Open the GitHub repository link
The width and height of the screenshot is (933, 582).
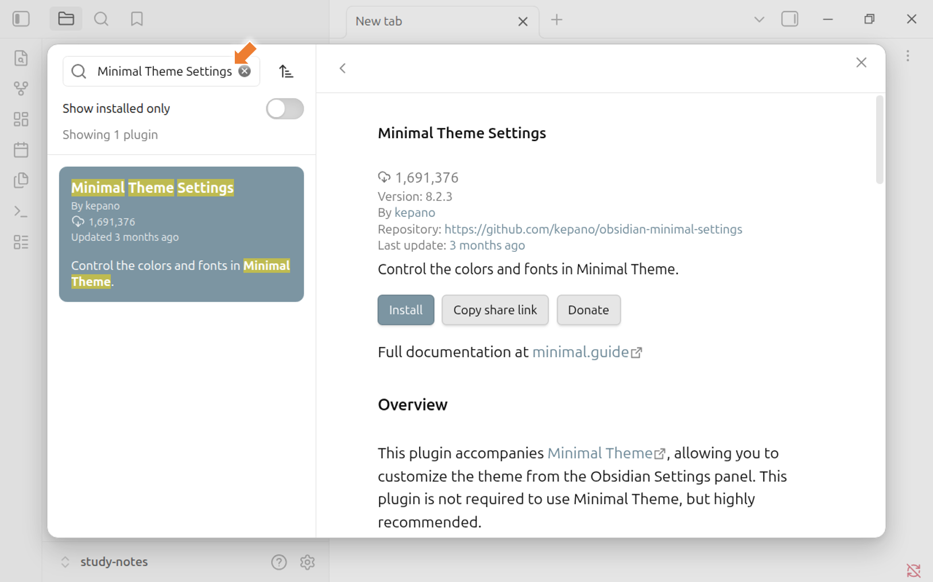point(593,229)
